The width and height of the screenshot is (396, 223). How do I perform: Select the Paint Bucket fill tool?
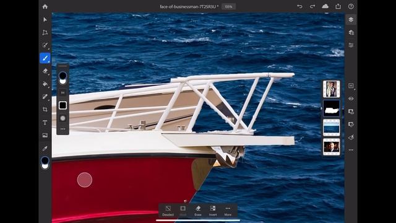45,84
